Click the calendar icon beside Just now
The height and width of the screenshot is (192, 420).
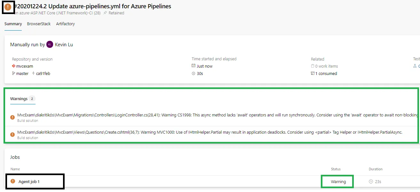coord(194,66)
